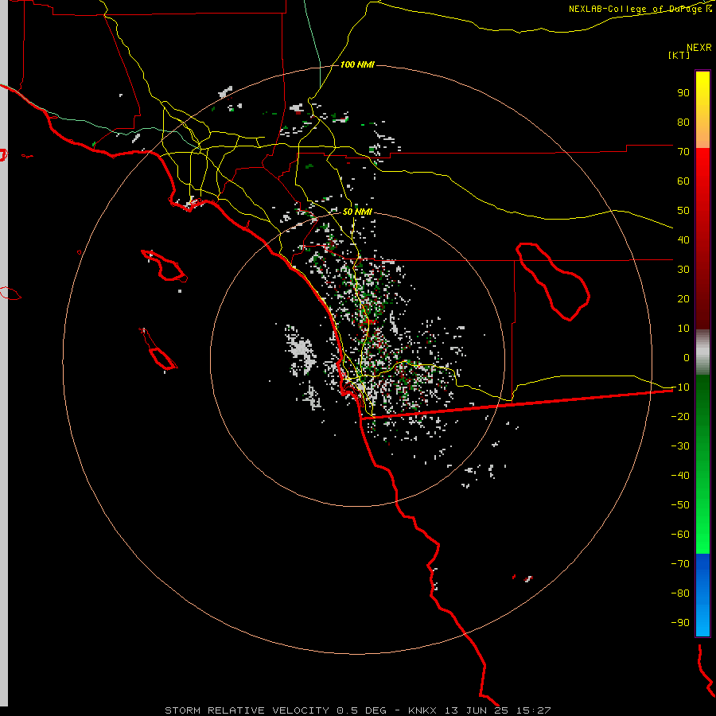Click the 0.5 DEG elevation text
Screen dimensions: 716x716
tap(361, 710)
